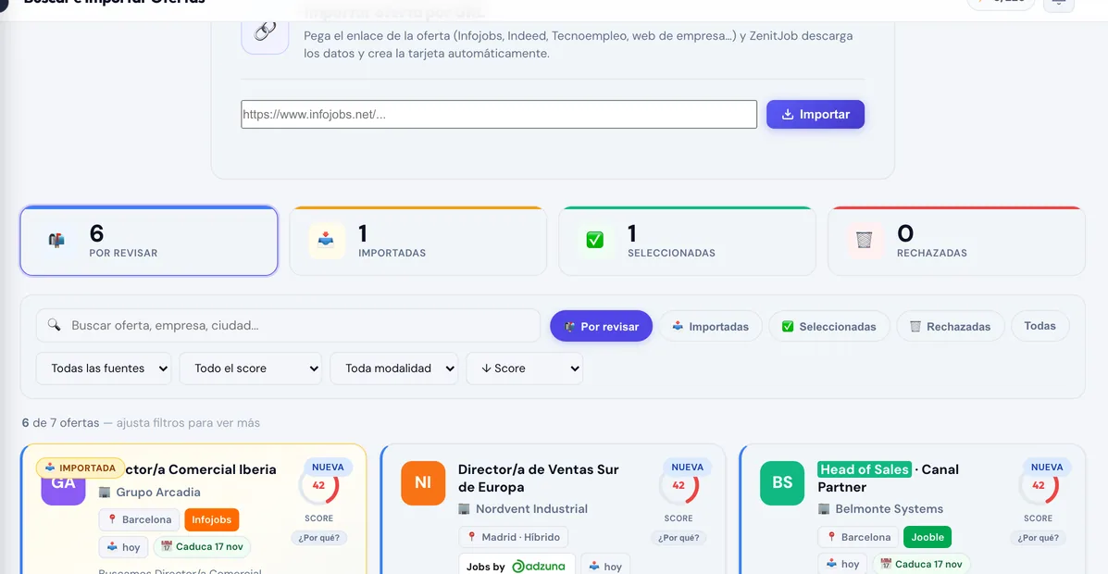1108x574 pixels.
Task: Click the green BS company avatar
Action: pyautogui.click(x=782, y=483)
